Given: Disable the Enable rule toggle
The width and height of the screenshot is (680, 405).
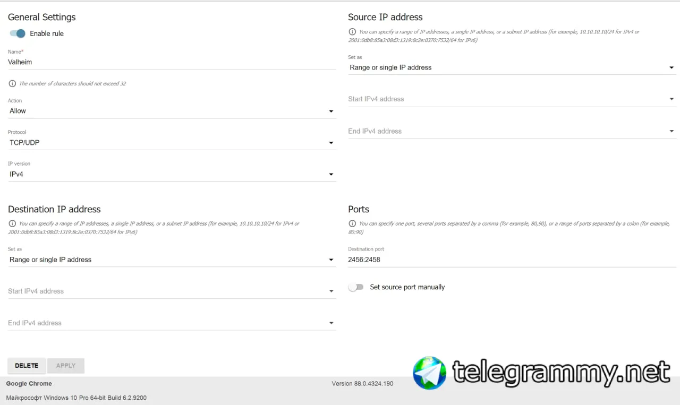Looking at the screenshot, I should (18, 33).
